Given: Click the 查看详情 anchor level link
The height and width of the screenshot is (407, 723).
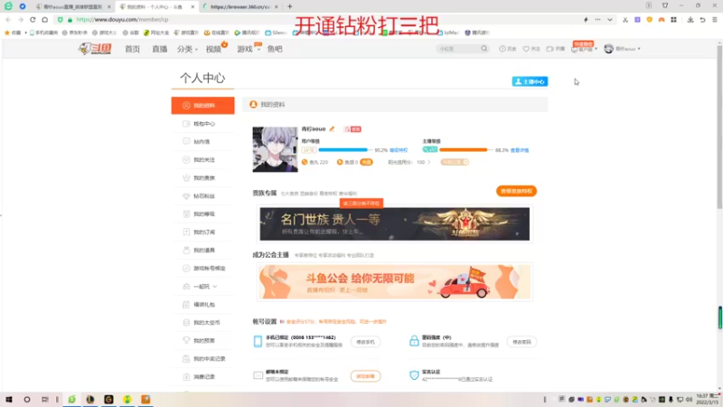Looking at the screenshot, I should [520, 150].
